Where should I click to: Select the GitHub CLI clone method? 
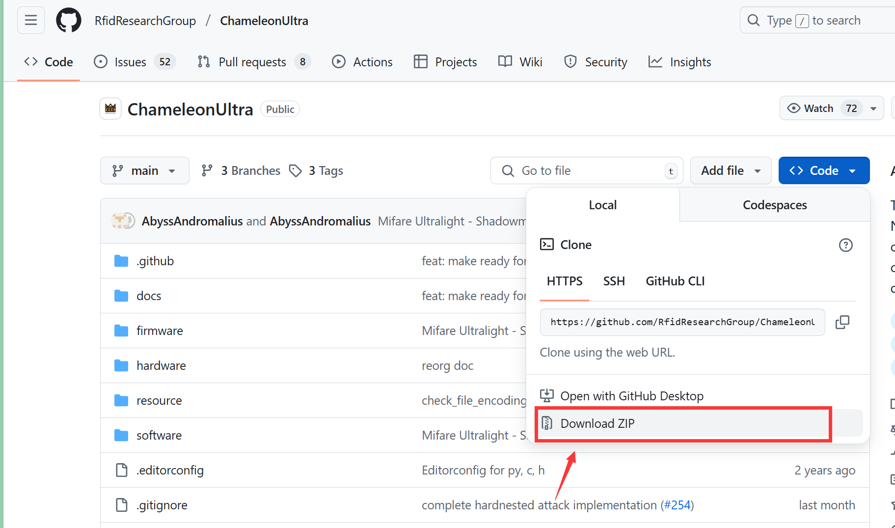point(675,281)
